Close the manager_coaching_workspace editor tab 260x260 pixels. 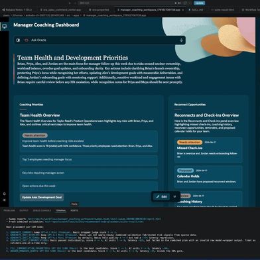point(183,10)
